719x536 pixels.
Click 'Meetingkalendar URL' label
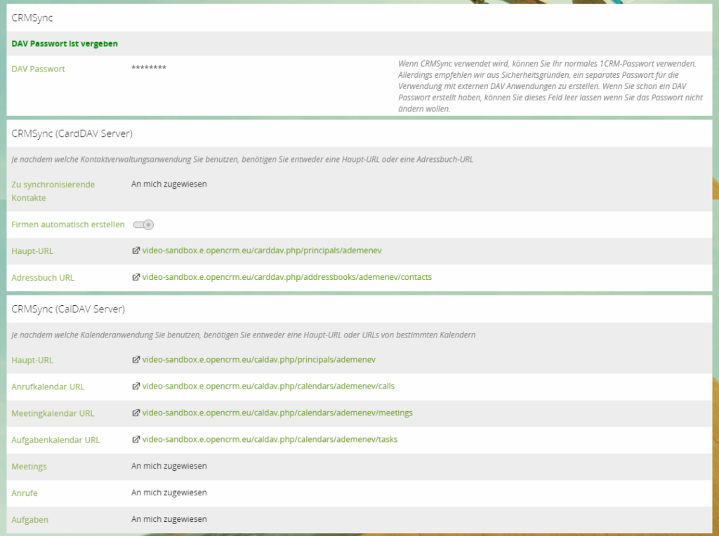[53, 413]
